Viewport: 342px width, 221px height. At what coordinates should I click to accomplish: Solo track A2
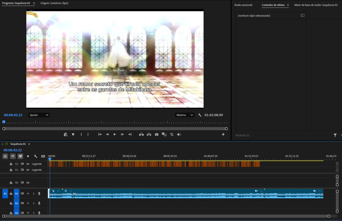[34, 203]
